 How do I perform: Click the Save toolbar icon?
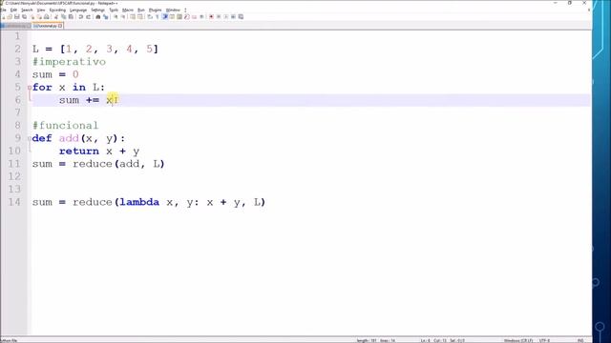pos(17,17)
